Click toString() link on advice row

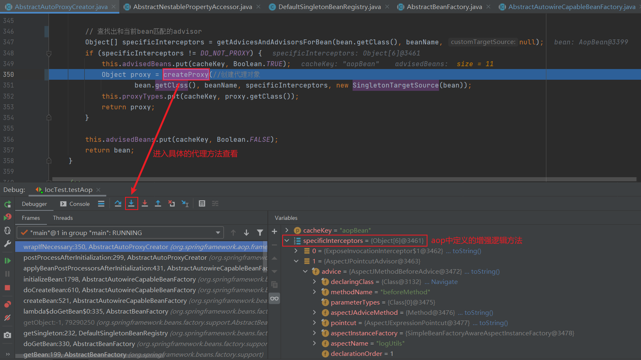tap(485, 271)
